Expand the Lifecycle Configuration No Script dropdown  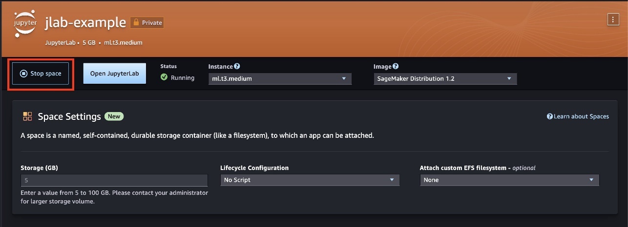point(310,180)
